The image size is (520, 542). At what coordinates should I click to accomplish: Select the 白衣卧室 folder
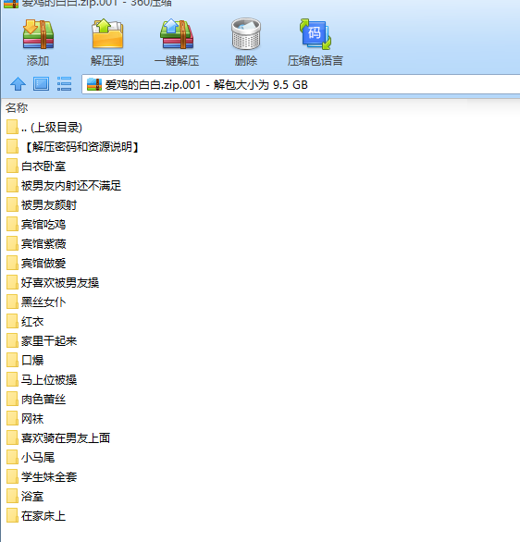[36, 166]
